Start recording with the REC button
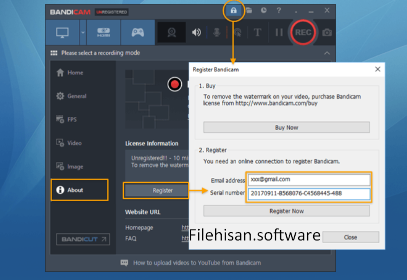This screenshot has width=407, height=280. click(303, 32)
